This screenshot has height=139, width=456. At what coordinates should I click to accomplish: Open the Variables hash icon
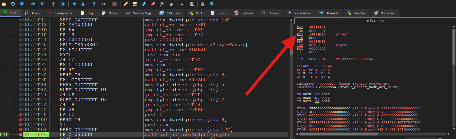[x=171, y=4]
